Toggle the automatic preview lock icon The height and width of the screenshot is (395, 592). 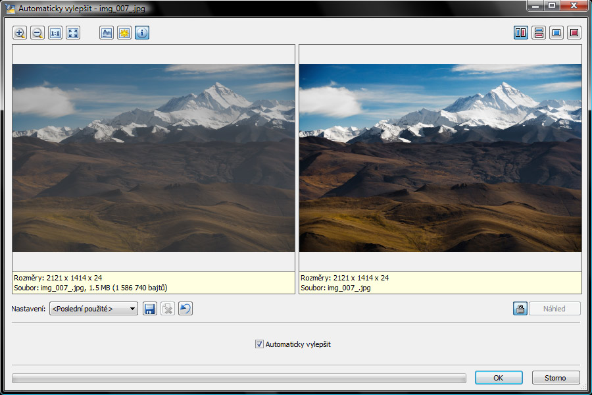tap(520, 309)
